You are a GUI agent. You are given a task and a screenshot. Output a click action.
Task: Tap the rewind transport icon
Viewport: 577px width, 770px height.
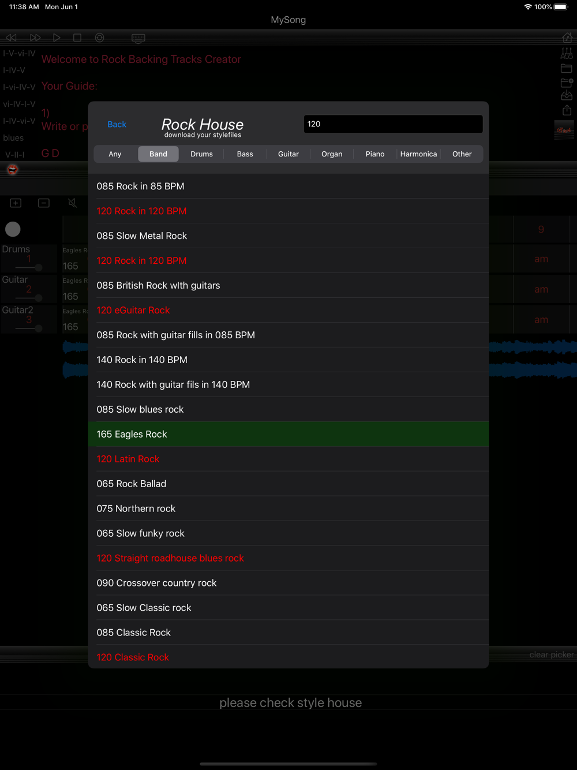12,38
